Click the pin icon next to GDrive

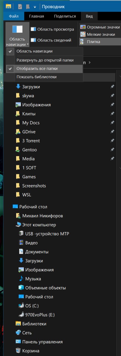point(112,132)
